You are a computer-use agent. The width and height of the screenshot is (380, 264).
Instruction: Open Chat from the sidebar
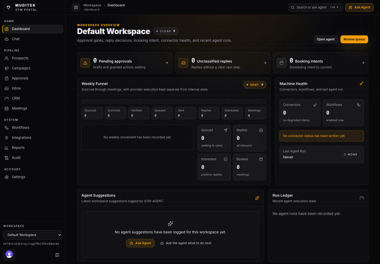(33, 39)
